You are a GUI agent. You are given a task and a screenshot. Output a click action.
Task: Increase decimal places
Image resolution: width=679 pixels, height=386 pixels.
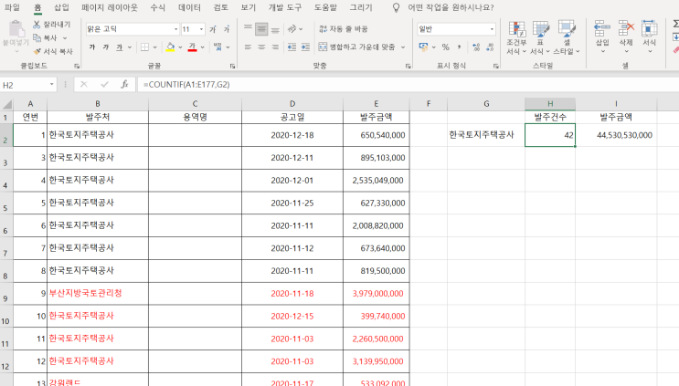[x=476, y=47]
